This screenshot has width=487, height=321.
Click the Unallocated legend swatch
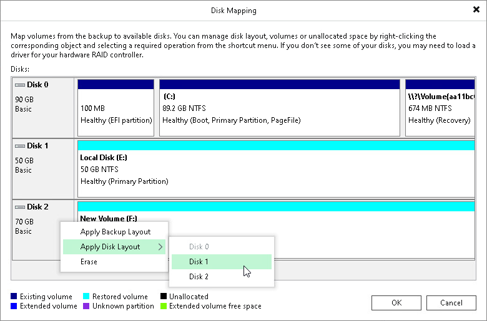tap(164, 296)
